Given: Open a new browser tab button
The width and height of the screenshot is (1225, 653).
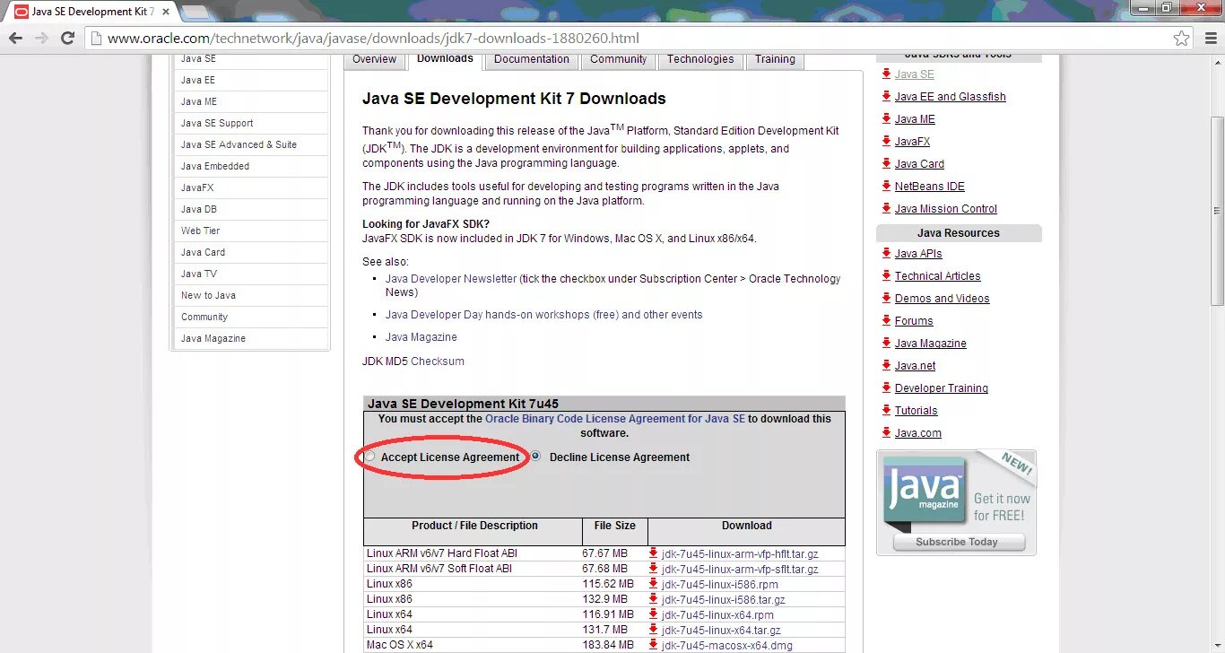Looking at the screenshot, I should (x=195, y=12).
